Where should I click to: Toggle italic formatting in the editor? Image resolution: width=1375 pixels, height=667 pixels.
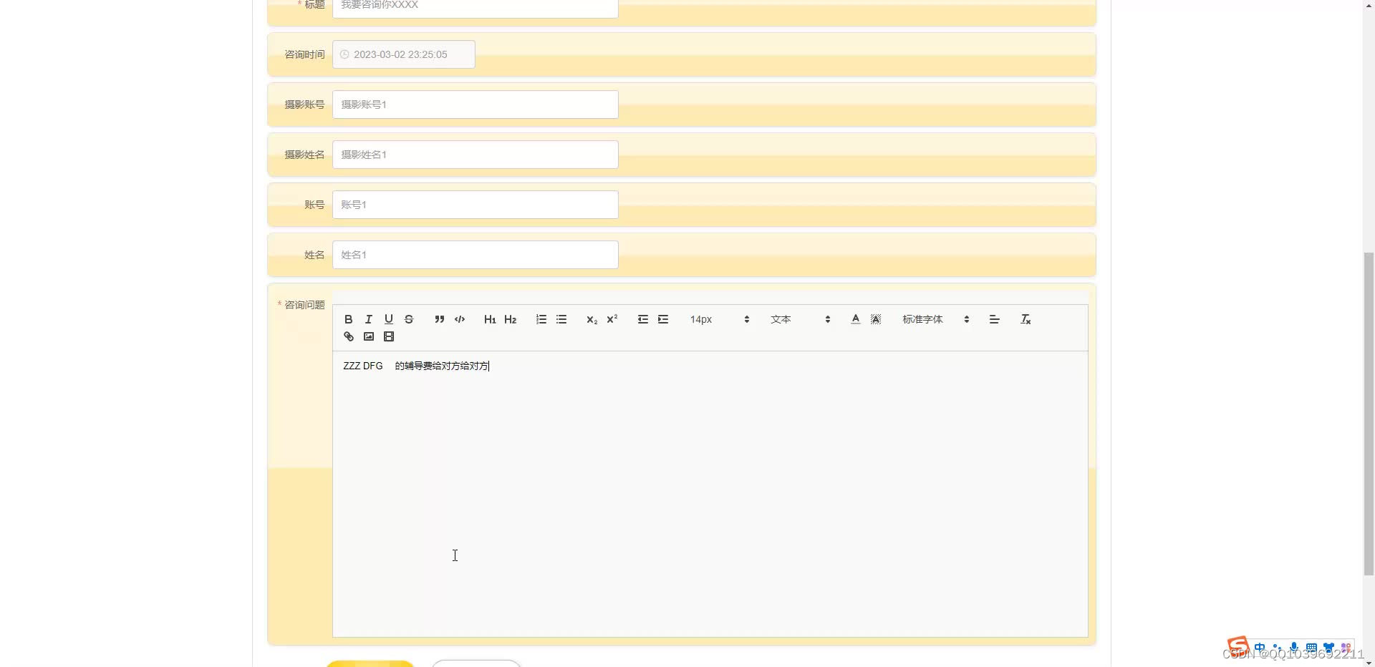[x=369, y=319]
